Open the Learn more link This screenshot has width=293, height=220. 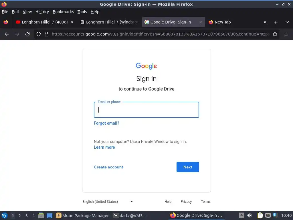click(x=104, y=147)
